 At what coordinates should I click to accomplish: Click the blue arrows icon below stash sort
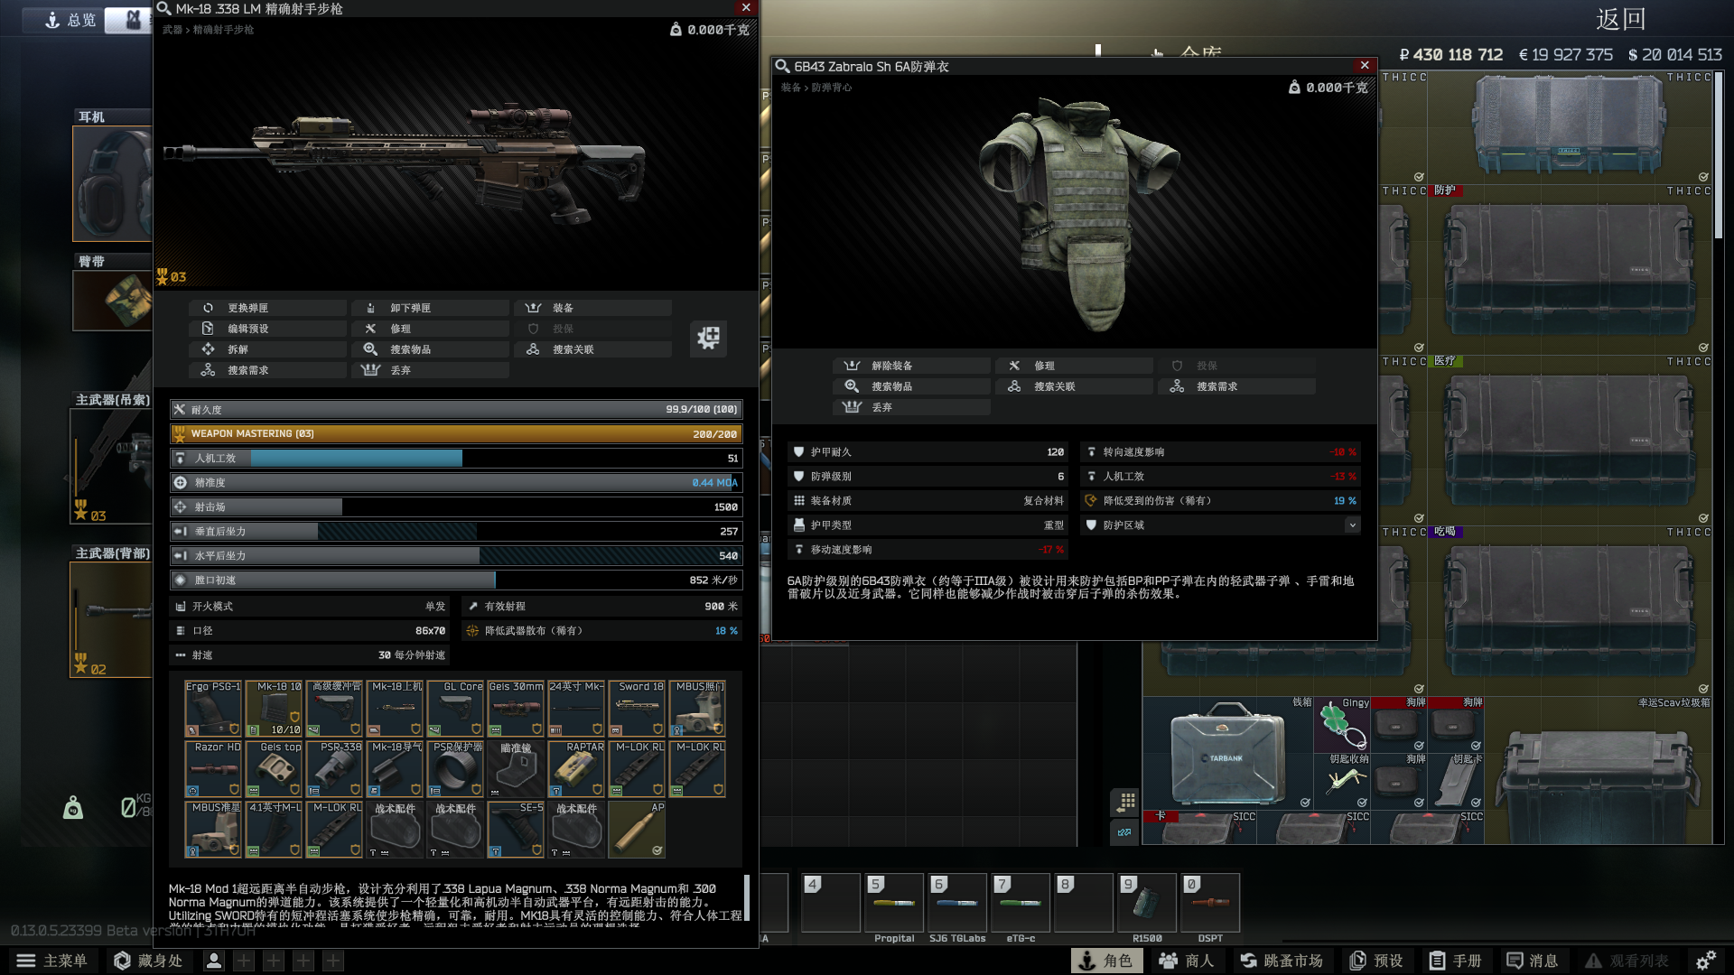(1125, 832)
